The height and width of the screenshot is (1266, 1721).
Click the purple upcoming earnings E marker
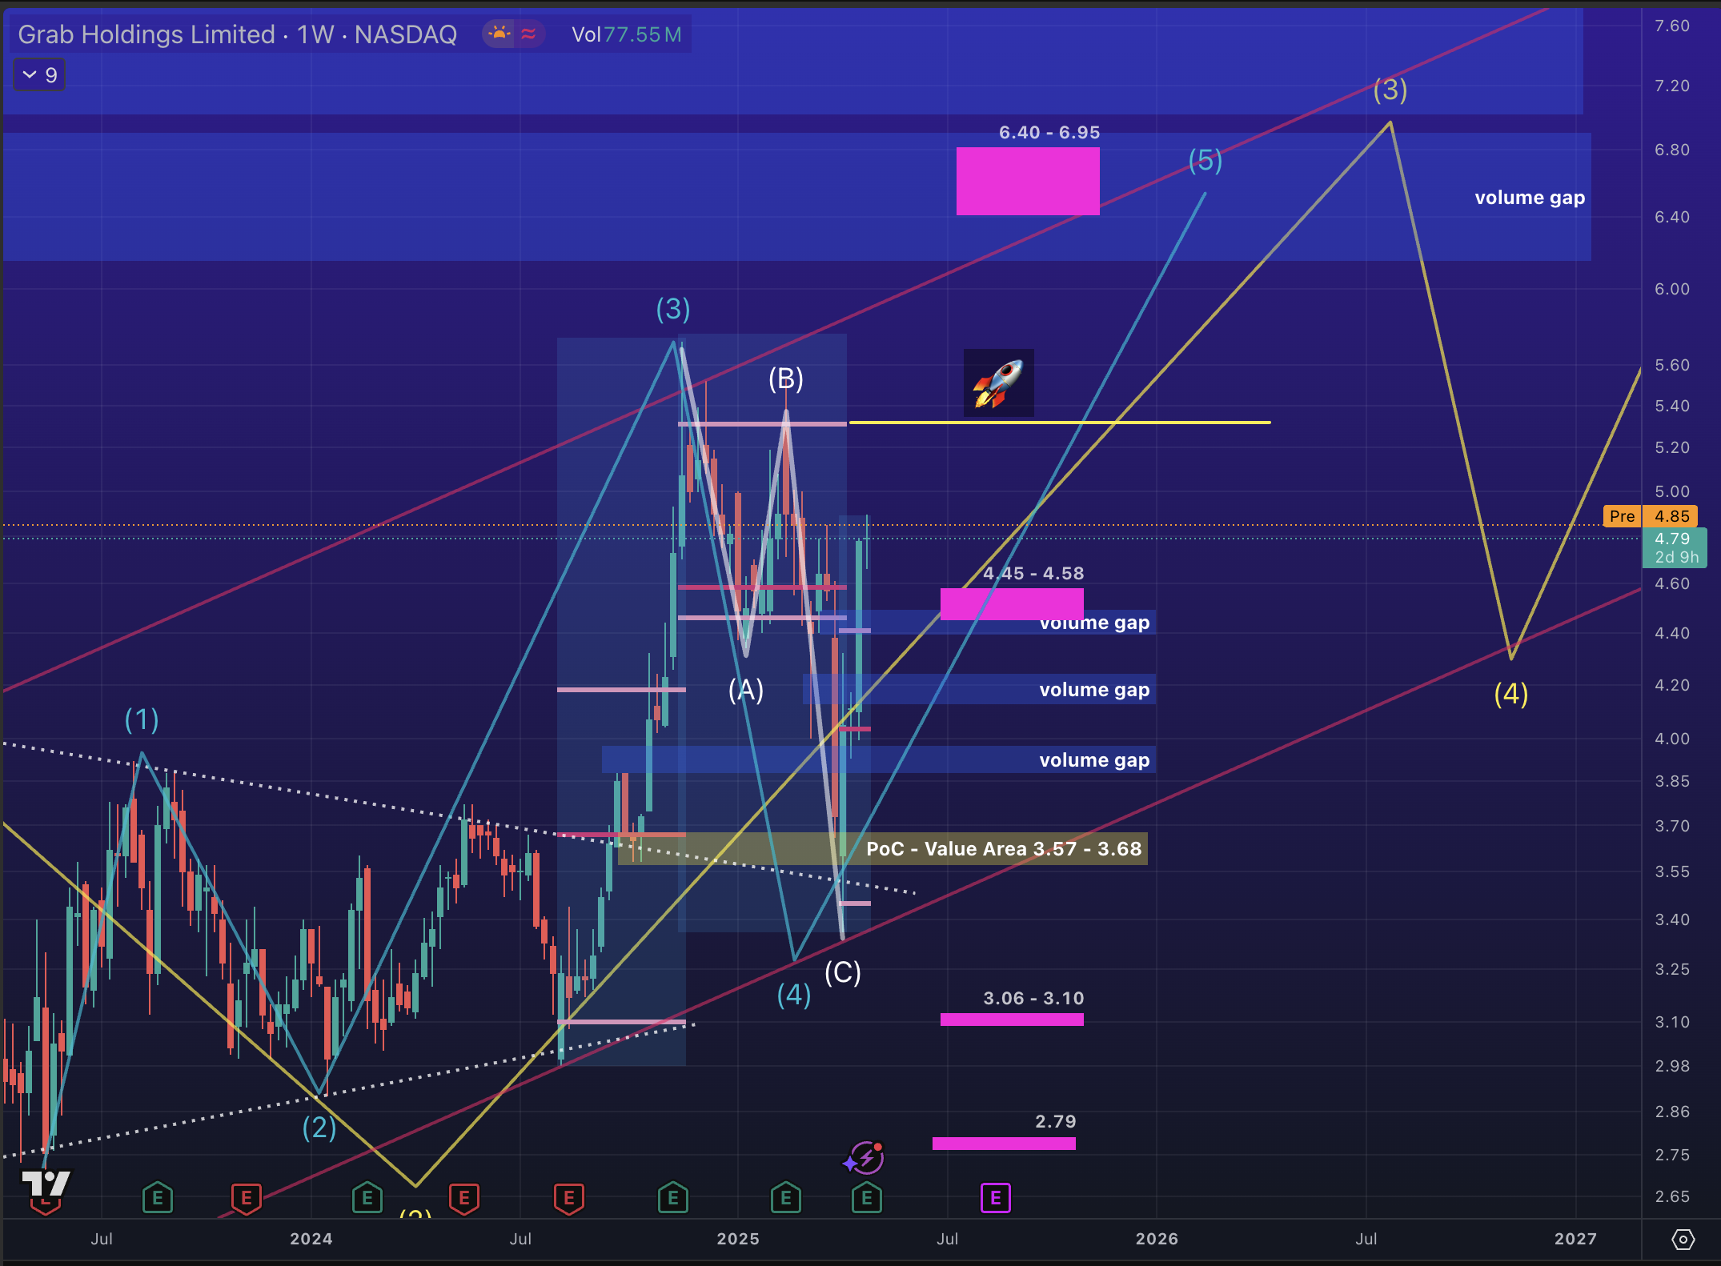click(x=995, y=1198)
